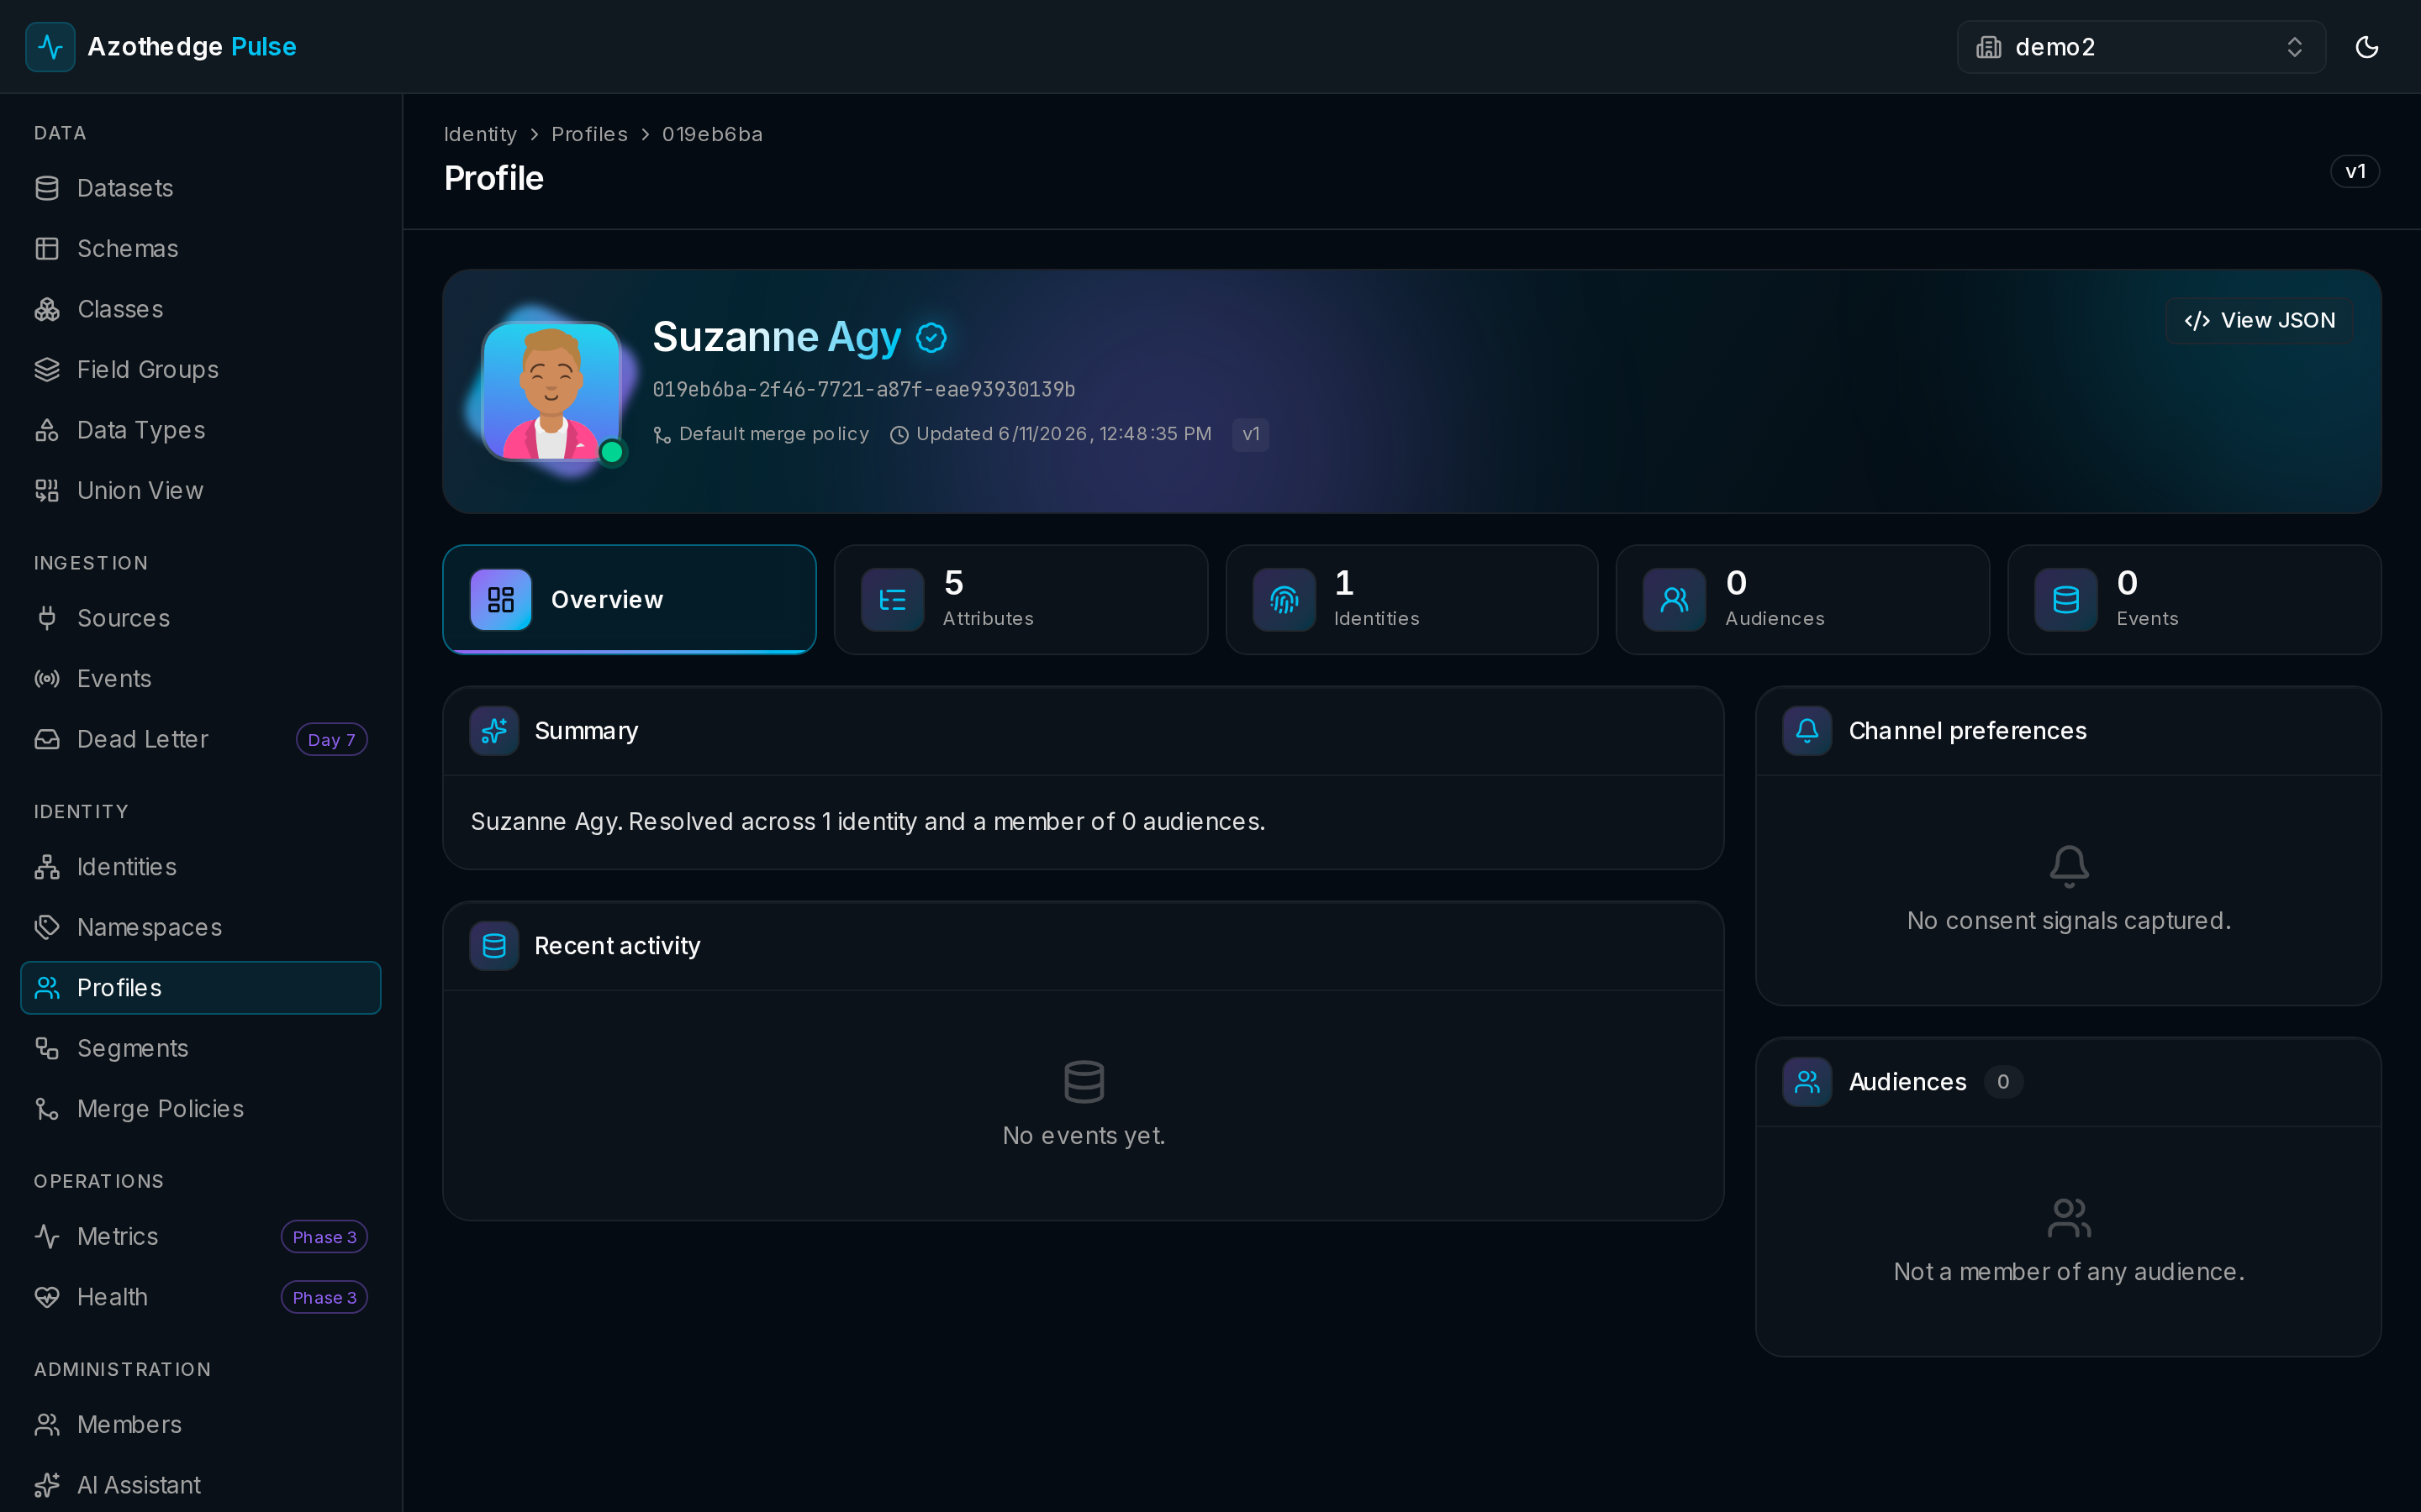The image size is (2421, 1512).
Task: Switch to the 5 Attributes tab
Action: (x=1021, y=599)
